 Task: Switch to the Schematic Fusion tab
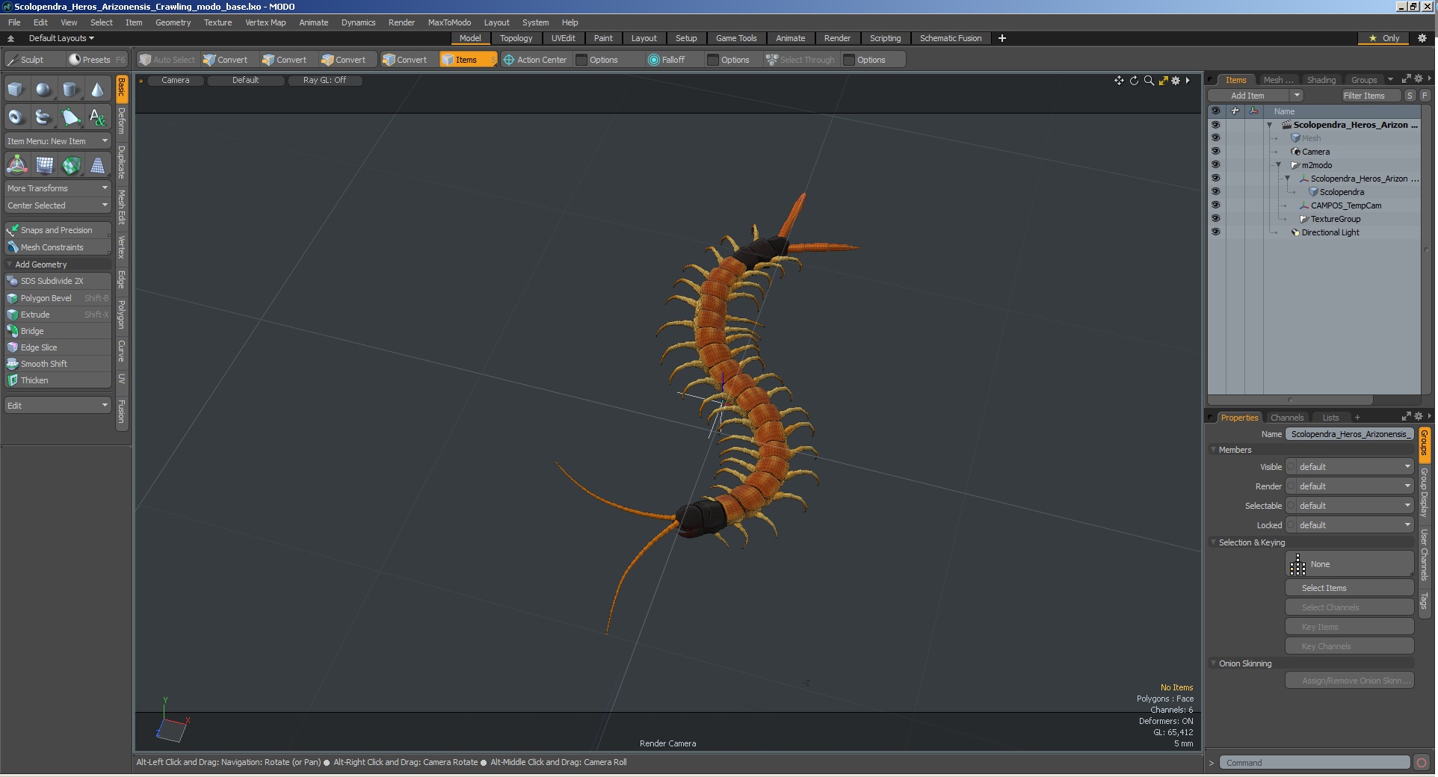tap(951, 38)
